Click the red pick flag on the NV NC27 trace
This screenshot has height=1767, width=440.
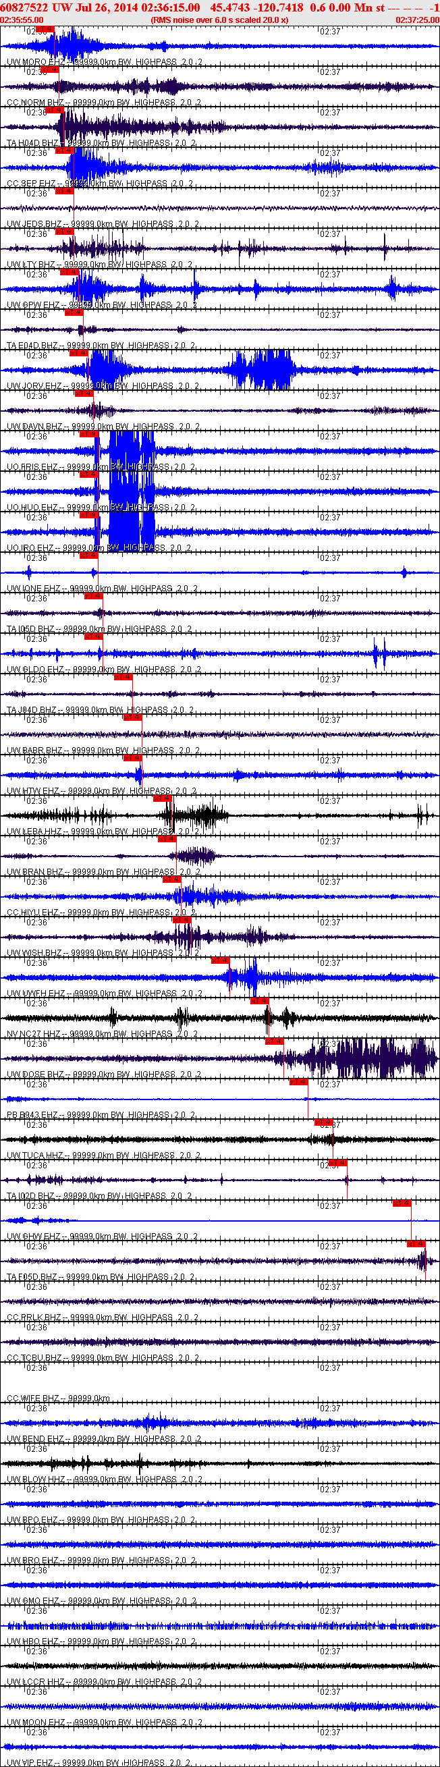point(260,1001)
